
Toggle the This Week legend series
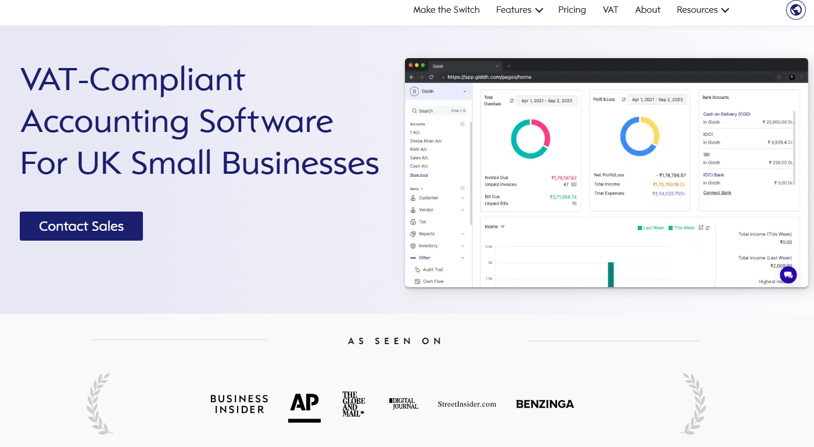[x=682, y=228]
